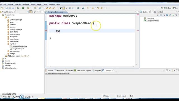Screen dimensions: 179x101
Task: Click the Back navigation arrow icon
Action: pos(102,8)
